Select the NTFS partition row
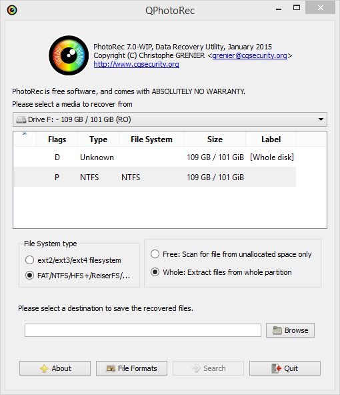This screenshot has height=395, width=340. pyautogui.click(x=155, y=177)
